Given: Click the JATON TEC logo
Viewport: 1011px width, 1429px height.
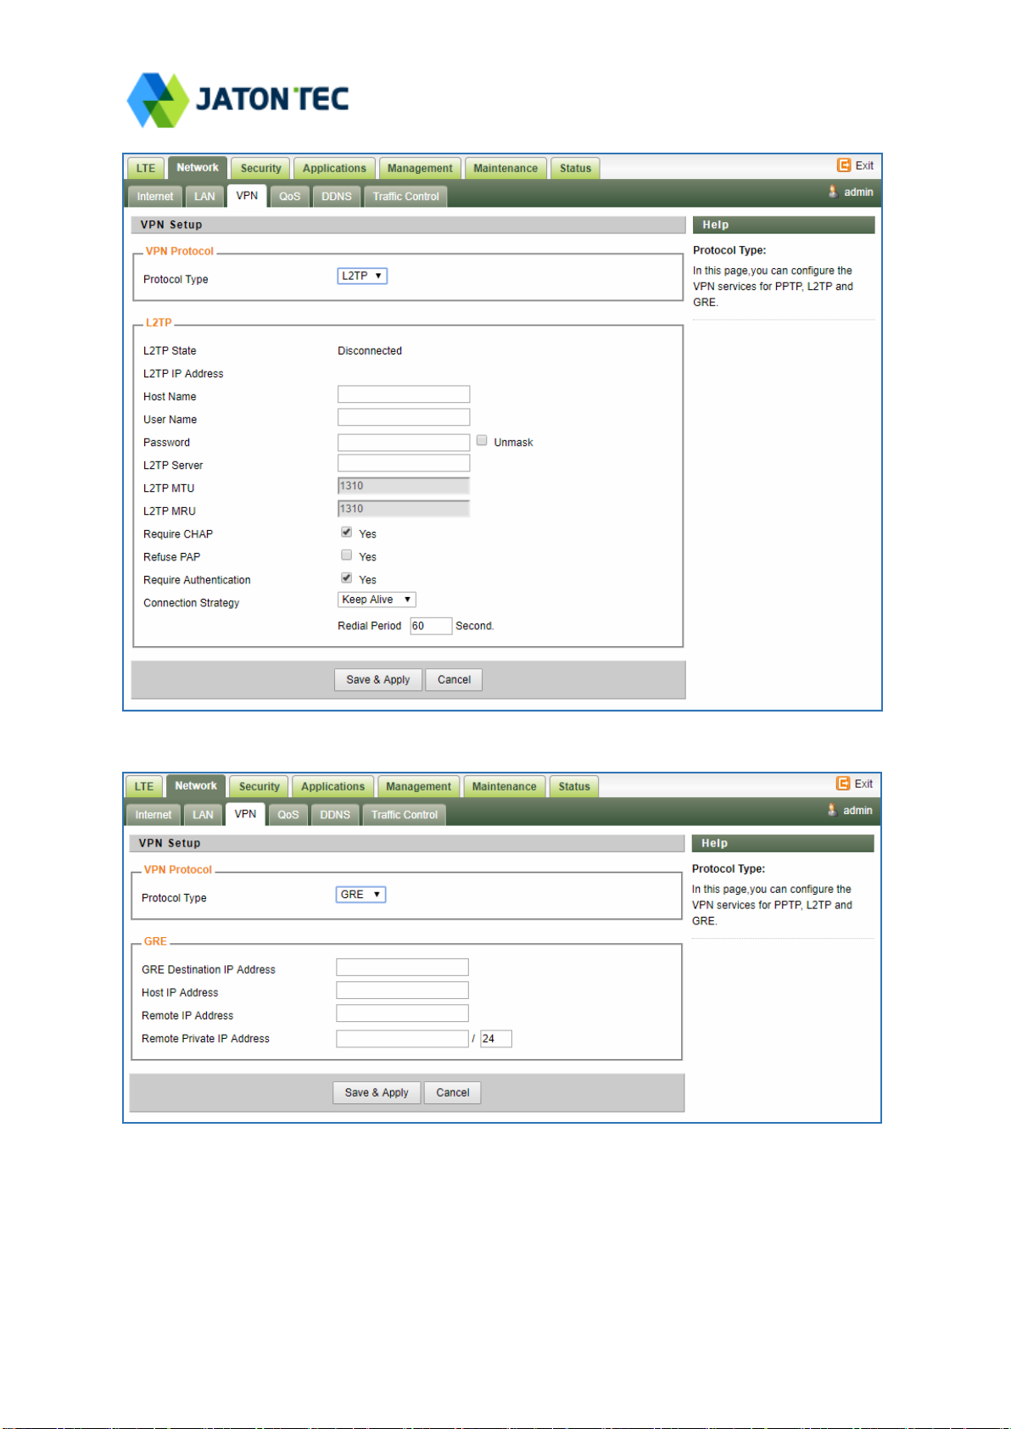Looking at the screenshot, I should click(x=237, y=100).
